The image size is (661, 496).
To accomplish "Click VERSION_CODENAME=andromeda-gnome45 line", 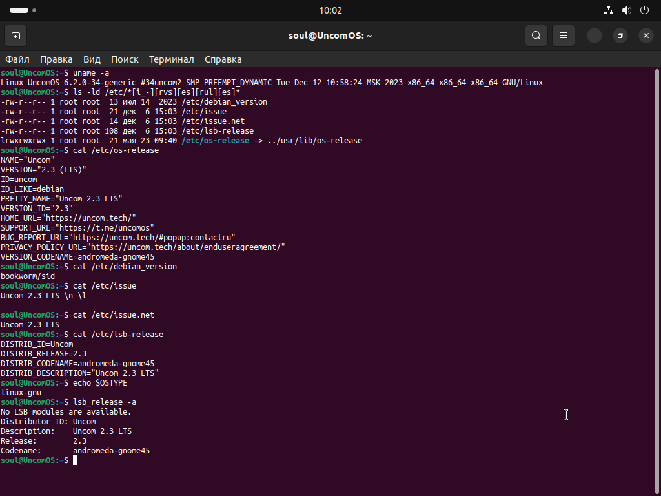I will (x=77, y=257).
